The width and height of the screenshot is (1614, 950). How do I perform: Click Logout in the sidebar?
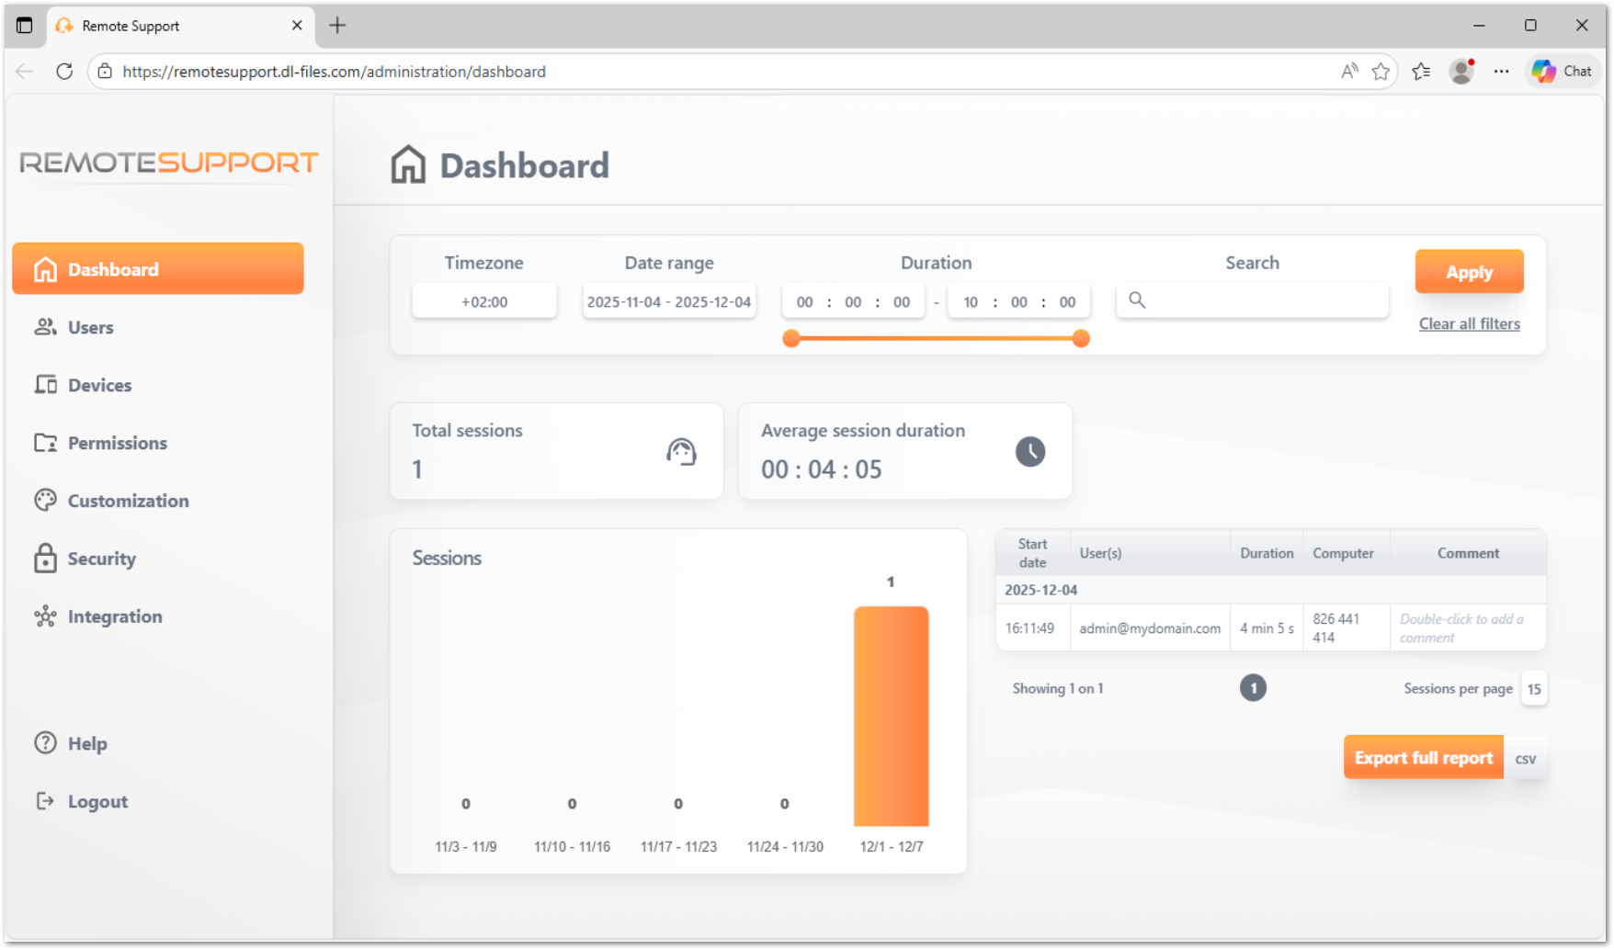tap(97, 800)
